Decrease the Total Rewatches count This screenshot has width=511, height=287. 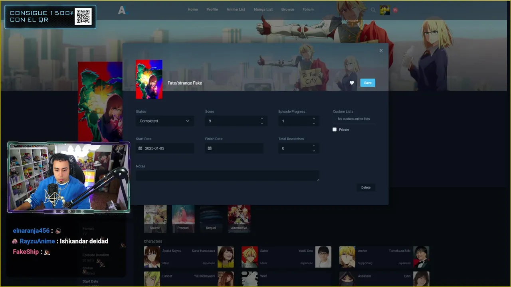[x=314, y=151]
